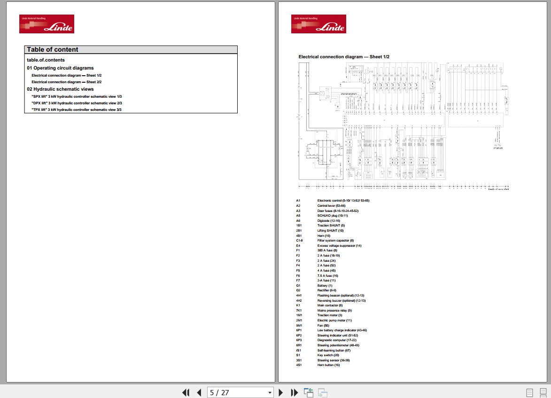Click the 'table.of.contents' entry

click(46, 60)
